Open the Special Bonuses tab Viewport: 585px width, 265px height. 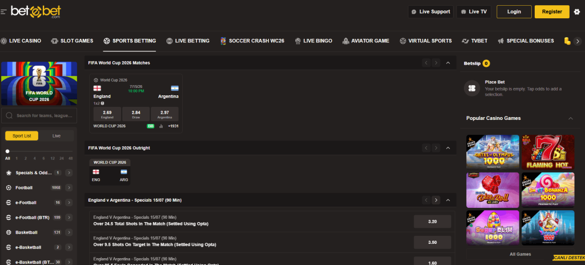[526, 41]
